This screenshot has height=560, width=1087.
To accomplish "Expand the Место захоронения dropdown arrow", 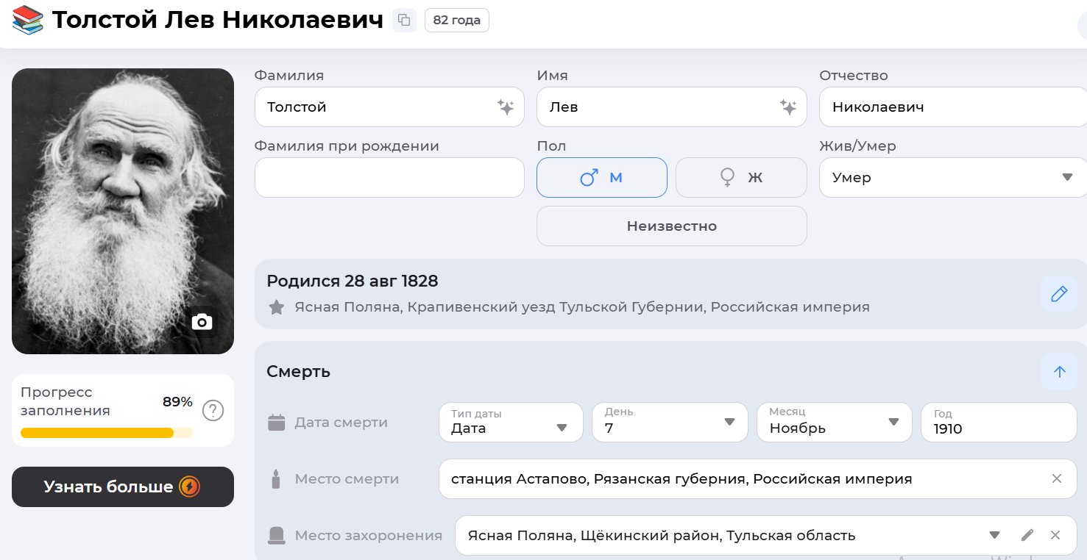I will tap(994, 535).
